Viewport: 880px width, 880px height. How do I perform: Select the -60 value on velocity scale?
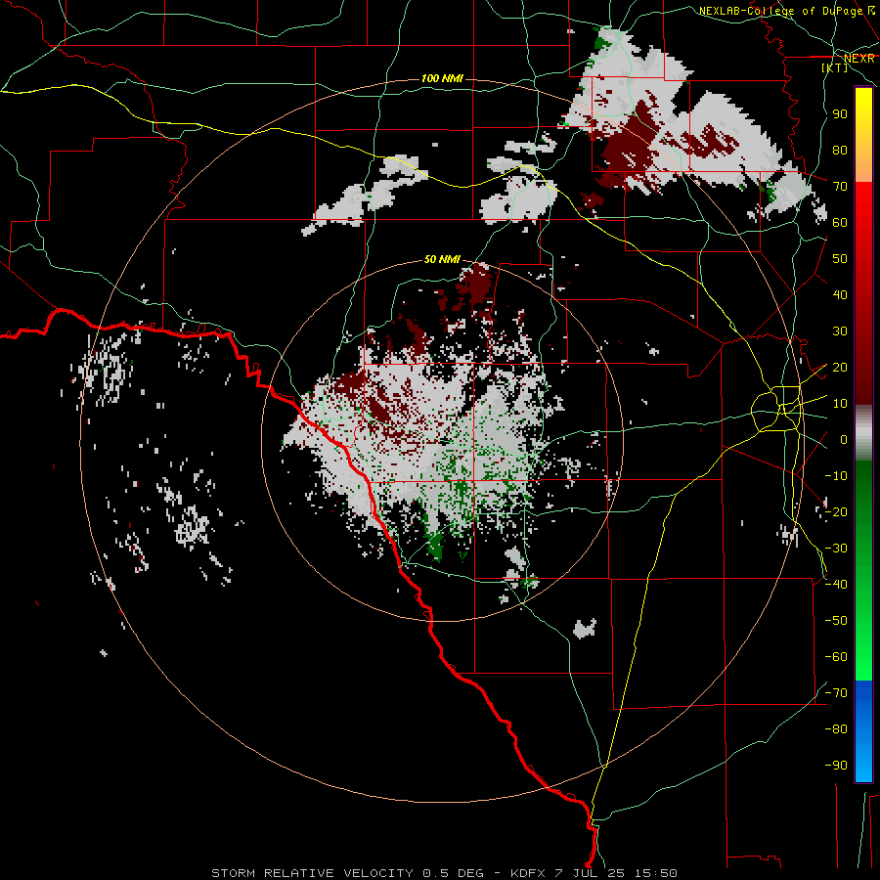(x=836, y=657)
